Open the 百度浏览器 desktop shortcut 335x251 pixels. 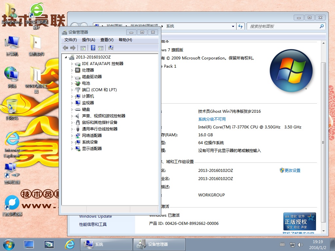click(12, 206)
